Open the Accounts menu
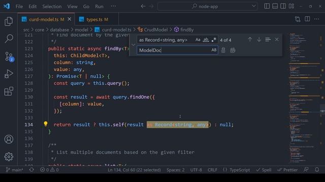325x182 pixels. point(9,140)
